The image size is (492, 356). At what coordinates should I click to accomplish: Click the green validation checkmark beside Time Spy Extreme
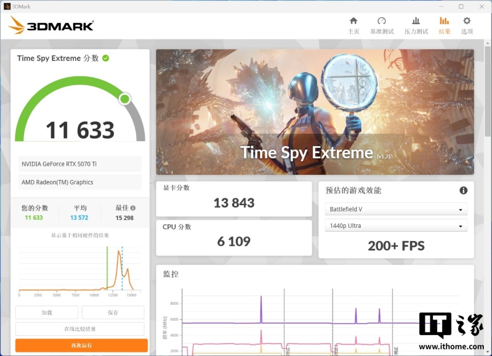point(106,58)
